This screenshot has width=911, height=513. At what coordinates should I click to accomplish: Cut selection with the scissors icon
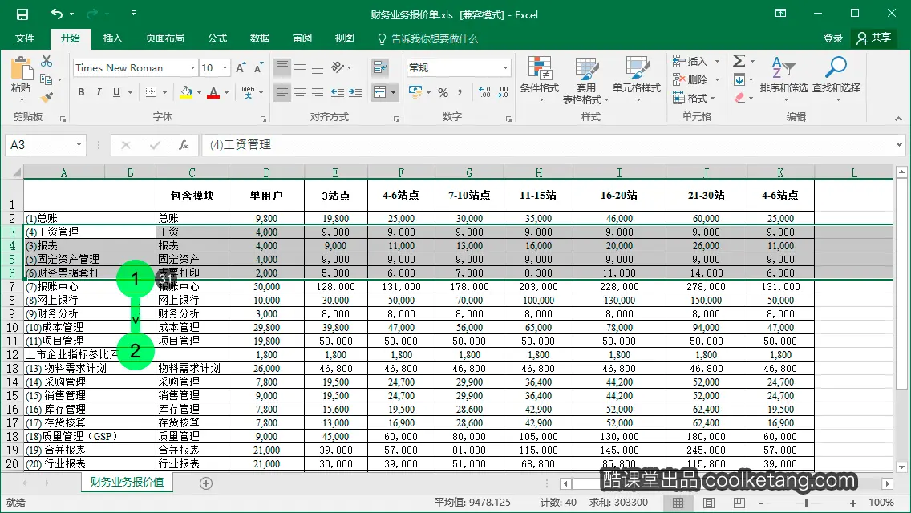tap(47, 61)
